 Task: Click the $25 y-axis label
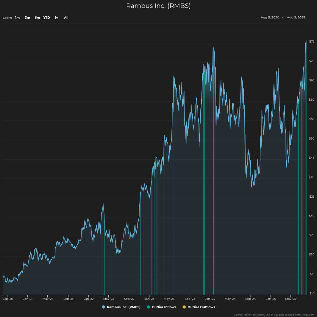[x=312, y=235]
